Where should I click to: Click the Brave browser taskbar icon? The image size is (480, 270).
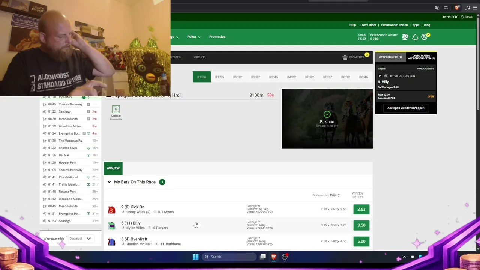tap(274, 257)
